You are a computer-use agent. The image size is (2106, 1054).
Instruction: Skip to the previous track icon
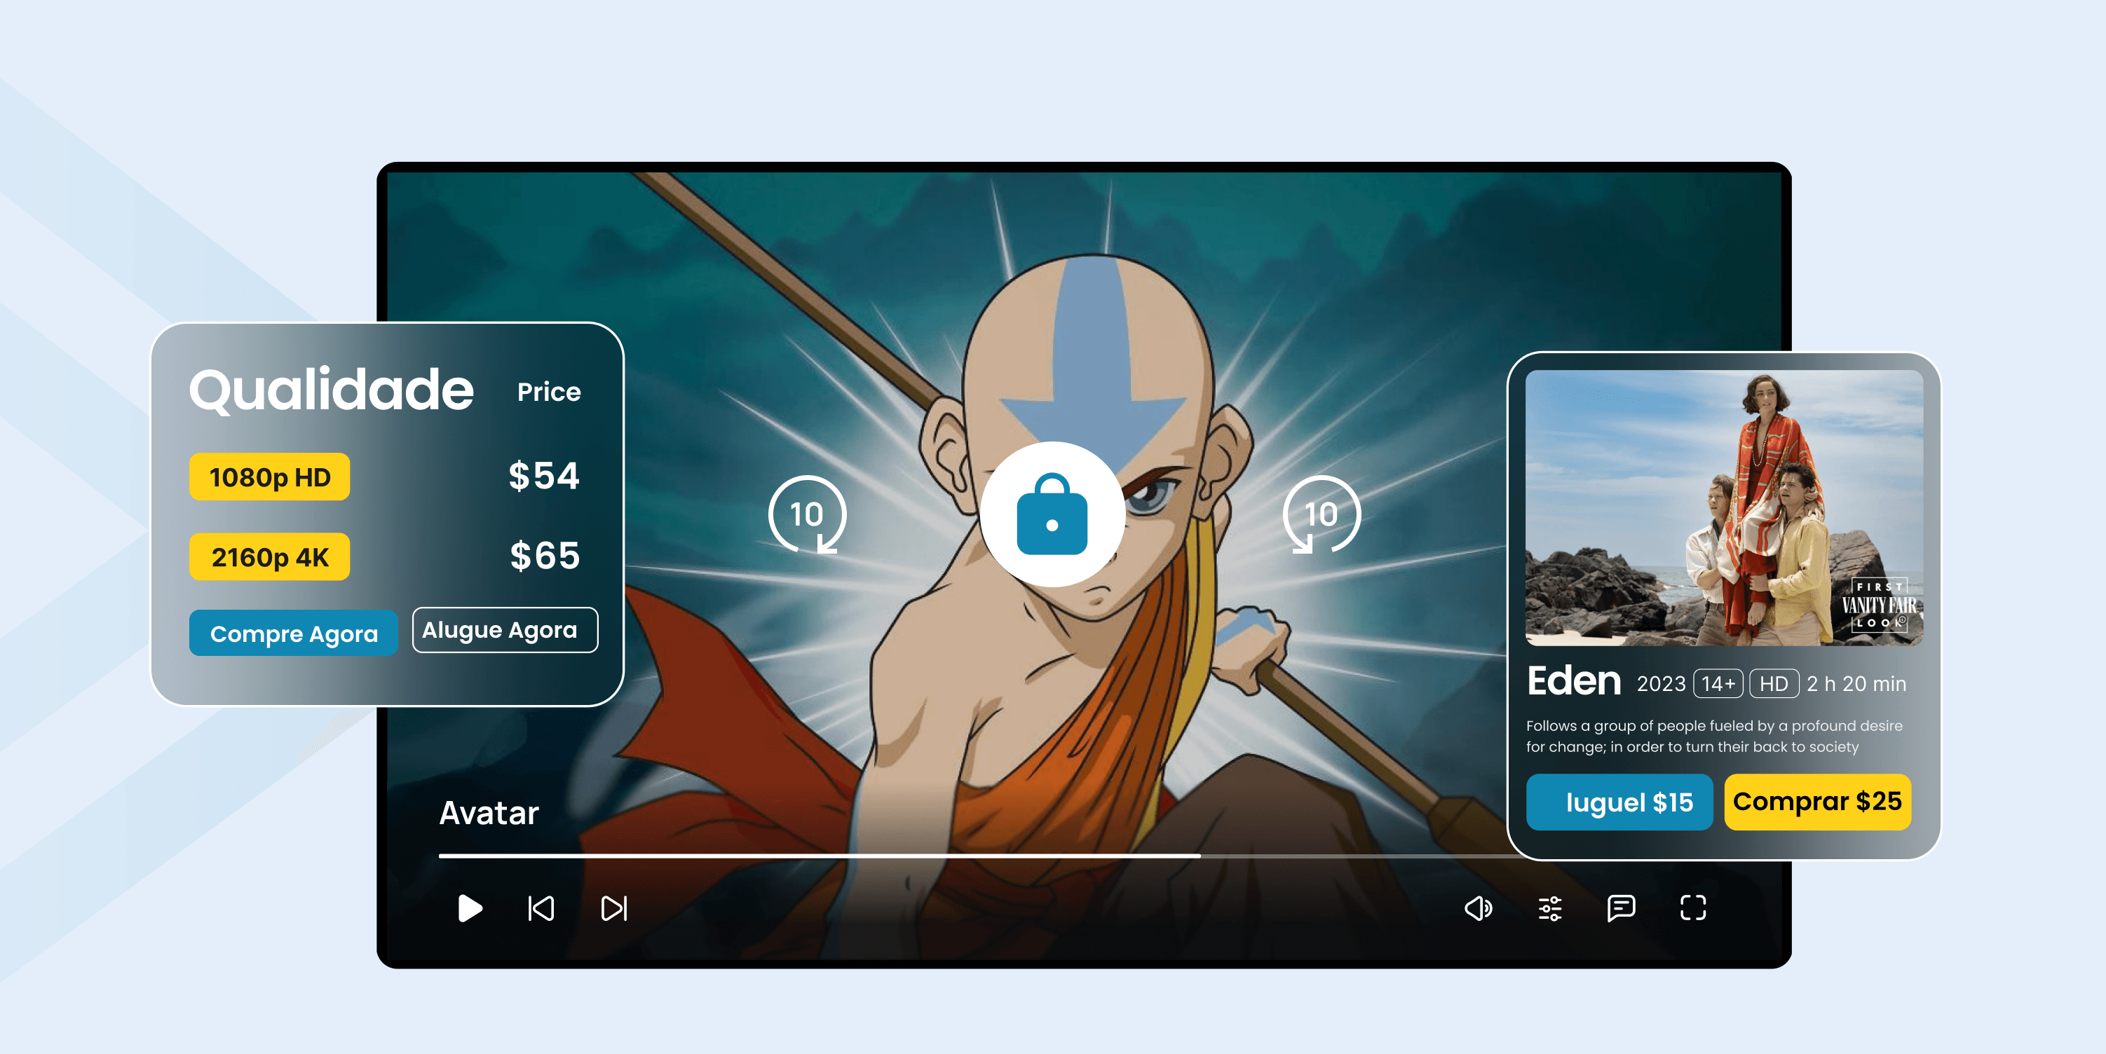(541, 908)
